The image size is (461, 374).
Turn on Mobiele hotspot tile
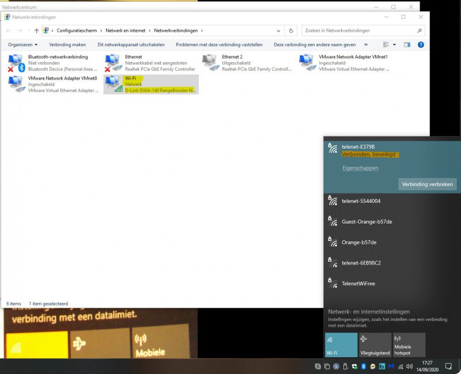click(x=409, y=345)
